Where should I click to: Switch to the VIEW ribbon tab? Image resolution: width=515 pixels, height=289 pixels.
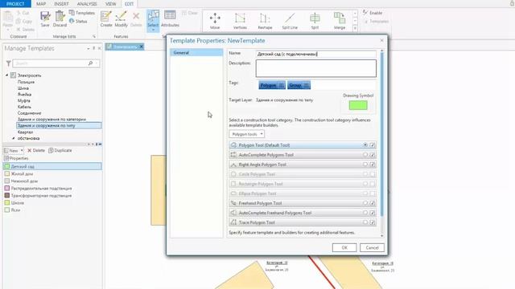tap(111, 4)
